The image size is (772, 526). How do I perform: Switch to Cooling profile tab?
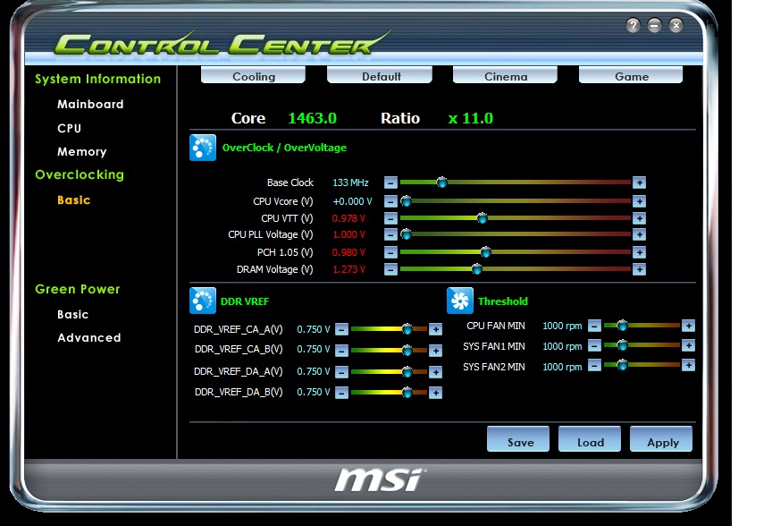point(253,75)
